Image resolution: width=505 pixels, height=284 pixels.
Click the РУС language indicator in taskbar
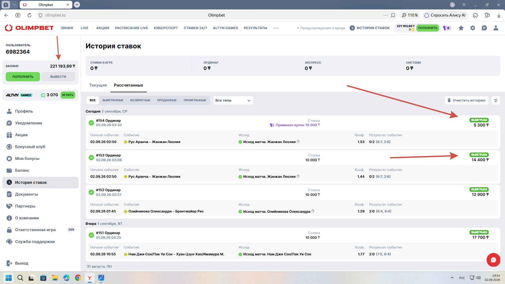(462, 278)
